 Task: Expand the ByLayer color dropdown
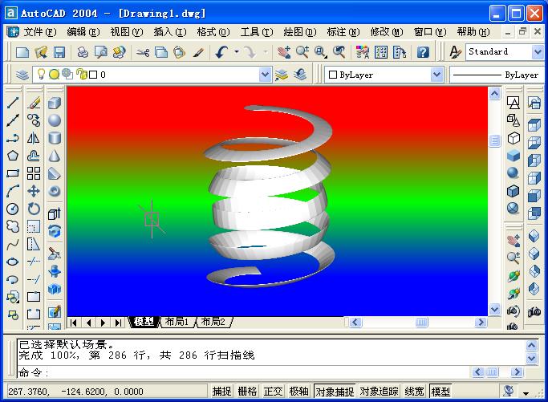click(436, 75)
